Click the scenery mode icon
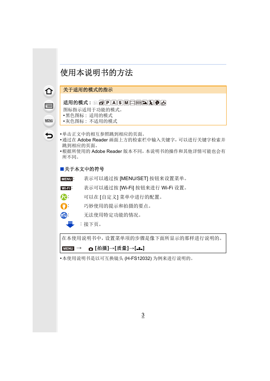270x381 pixels. [145, 103]
